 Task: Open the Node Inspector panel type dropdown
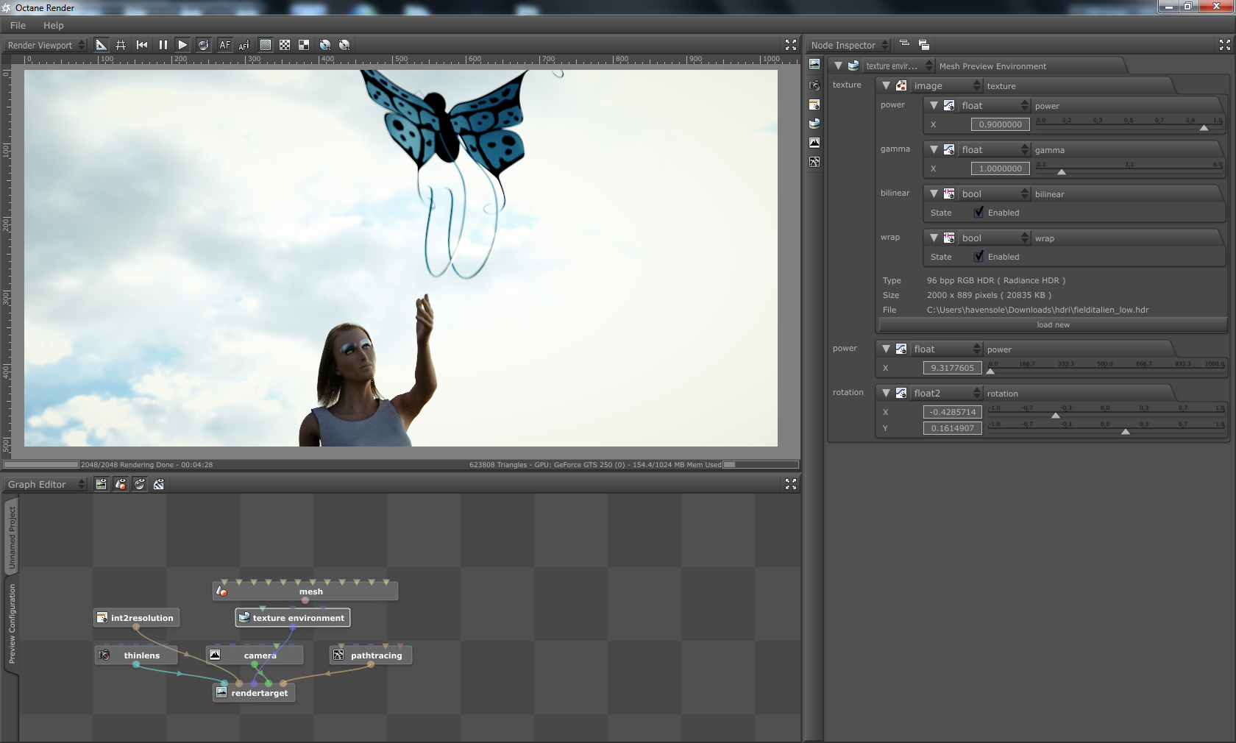(850, 45)
